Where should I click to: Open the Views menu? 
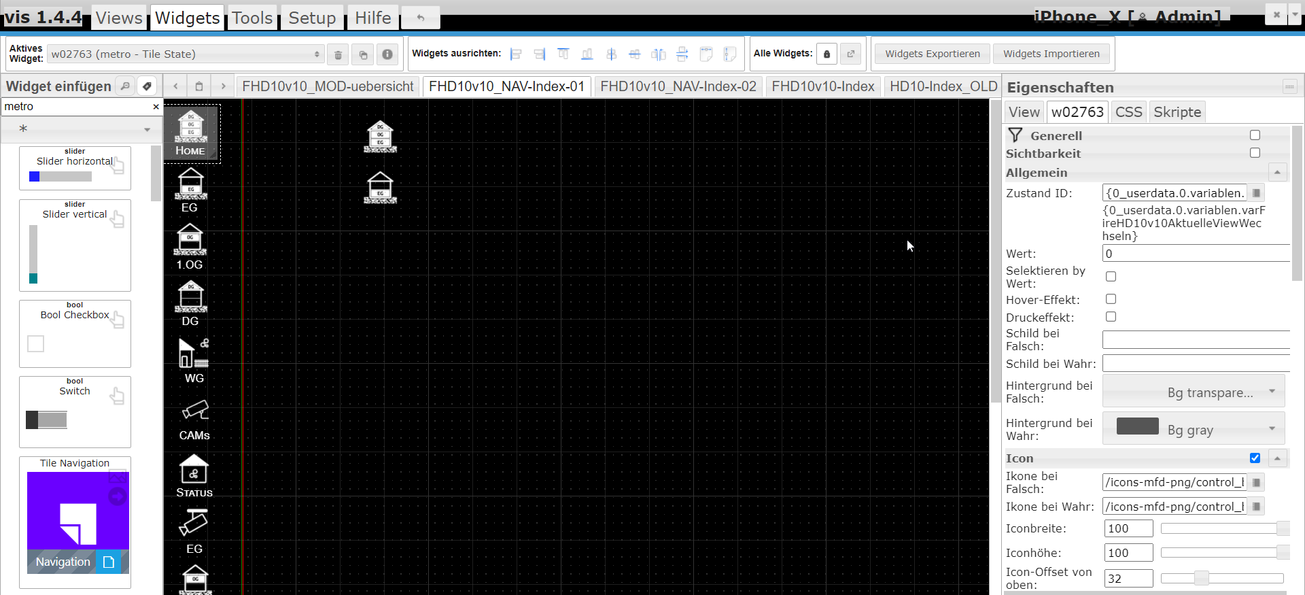[119, 18]
